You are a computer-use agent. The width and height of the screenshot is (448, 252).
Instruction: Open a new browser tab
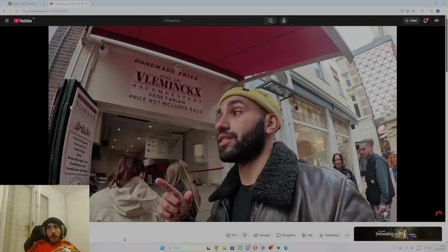[93, 3]
